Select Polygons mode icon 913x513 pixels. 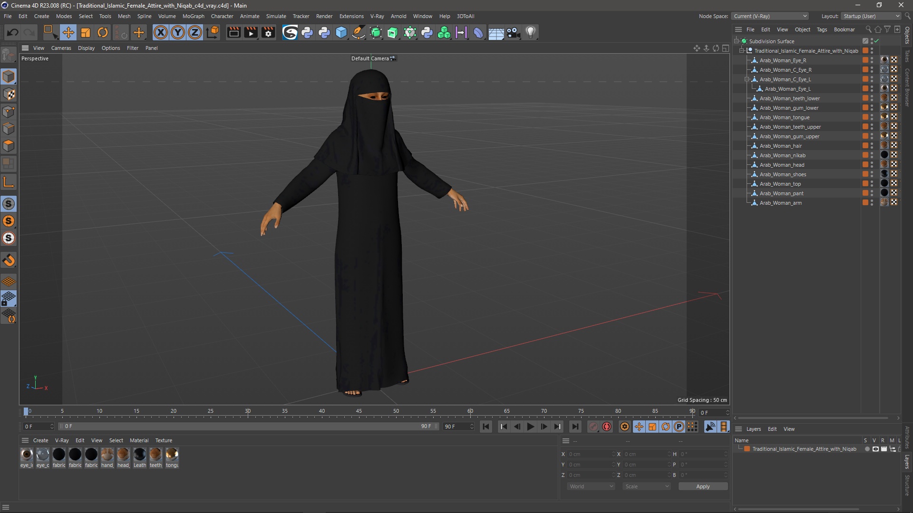9,146
